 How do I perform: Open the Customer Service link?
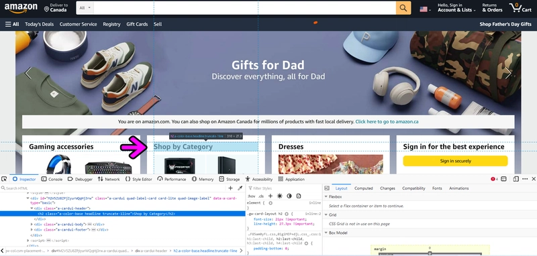coord(78,24)
